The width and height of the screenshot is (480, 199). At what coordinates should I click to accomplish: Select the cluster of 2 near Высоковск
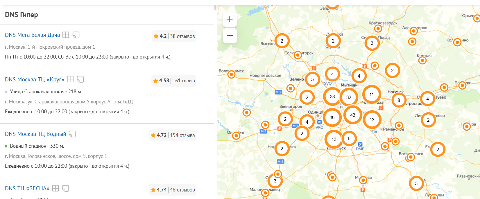tap(282, 41)
